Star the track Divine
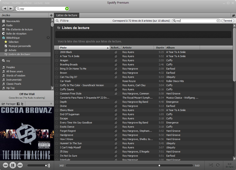The image size is (236, 170). pos(57,106)
